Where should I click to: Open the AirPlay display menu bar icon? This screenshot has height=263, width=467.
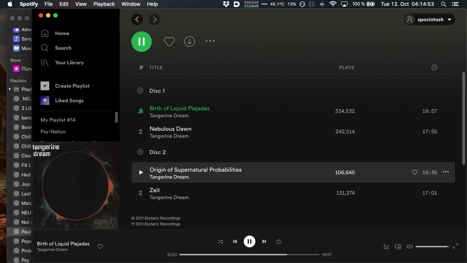[344, 4]
